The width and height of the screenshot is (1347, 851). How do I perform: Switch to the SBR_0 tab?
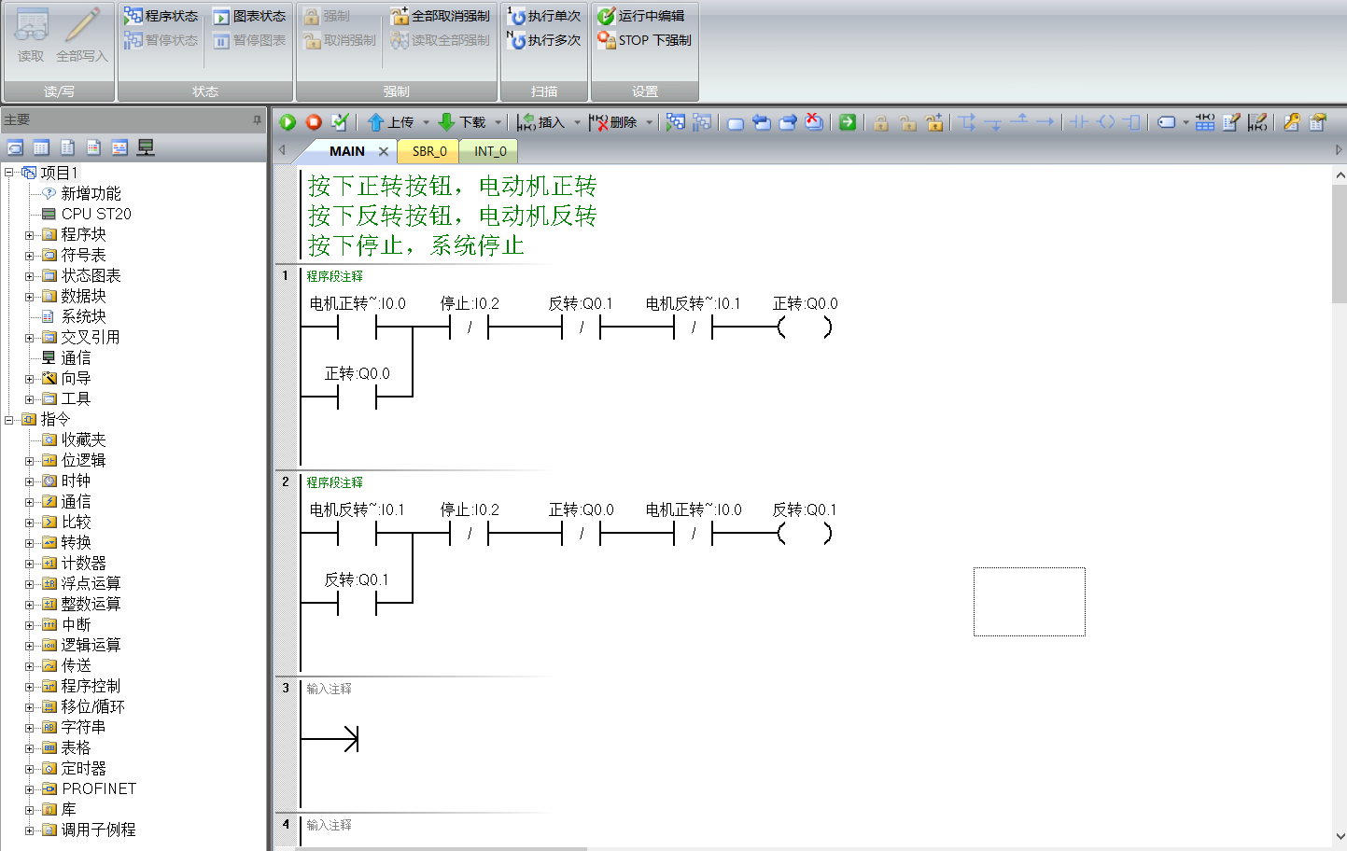429,151
